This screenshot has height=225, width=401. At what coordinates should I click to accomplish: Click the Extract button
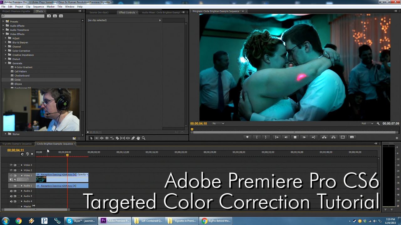[333, 137]
